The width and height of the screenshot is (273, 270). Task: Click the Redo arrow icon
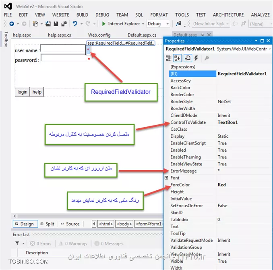[x=88, y=24]
